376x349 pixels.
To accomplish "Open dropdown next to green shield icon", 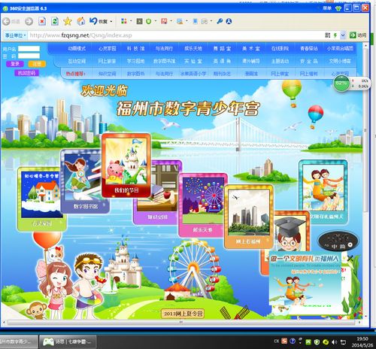I will click(156, 22).
